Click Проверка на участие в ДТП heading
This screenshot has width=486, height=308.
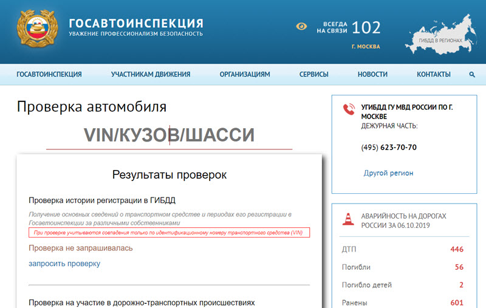142,303
